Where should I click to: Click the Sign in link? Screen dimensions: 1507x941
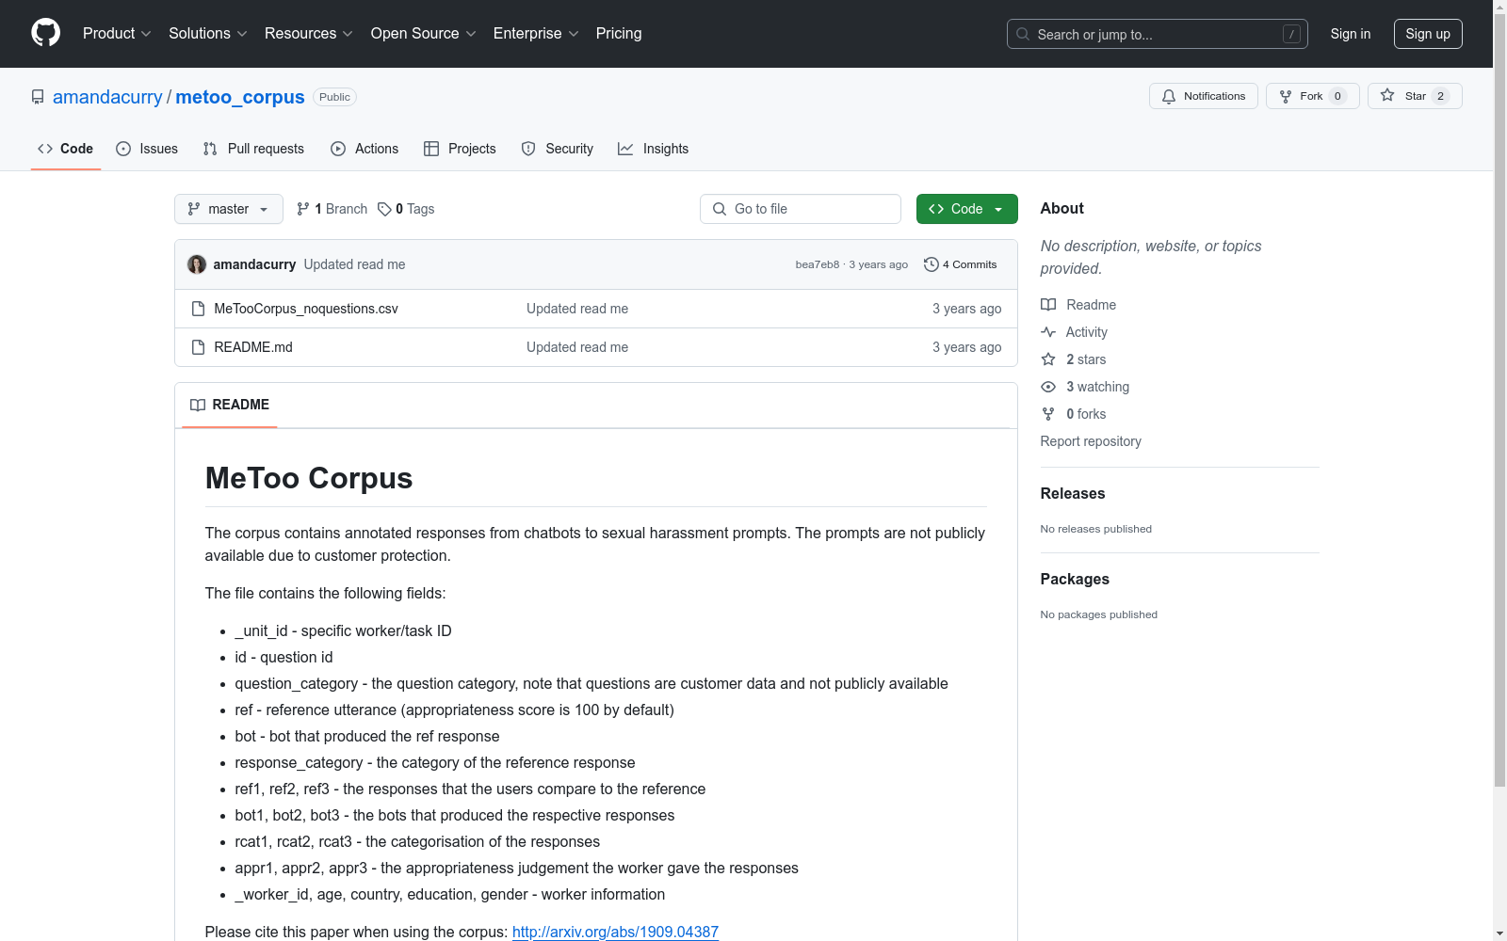pyautogui.click(x=1351, y=34)
